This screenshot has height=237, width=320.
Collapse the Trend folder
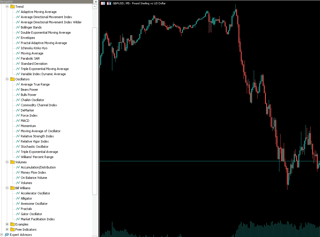7,7
